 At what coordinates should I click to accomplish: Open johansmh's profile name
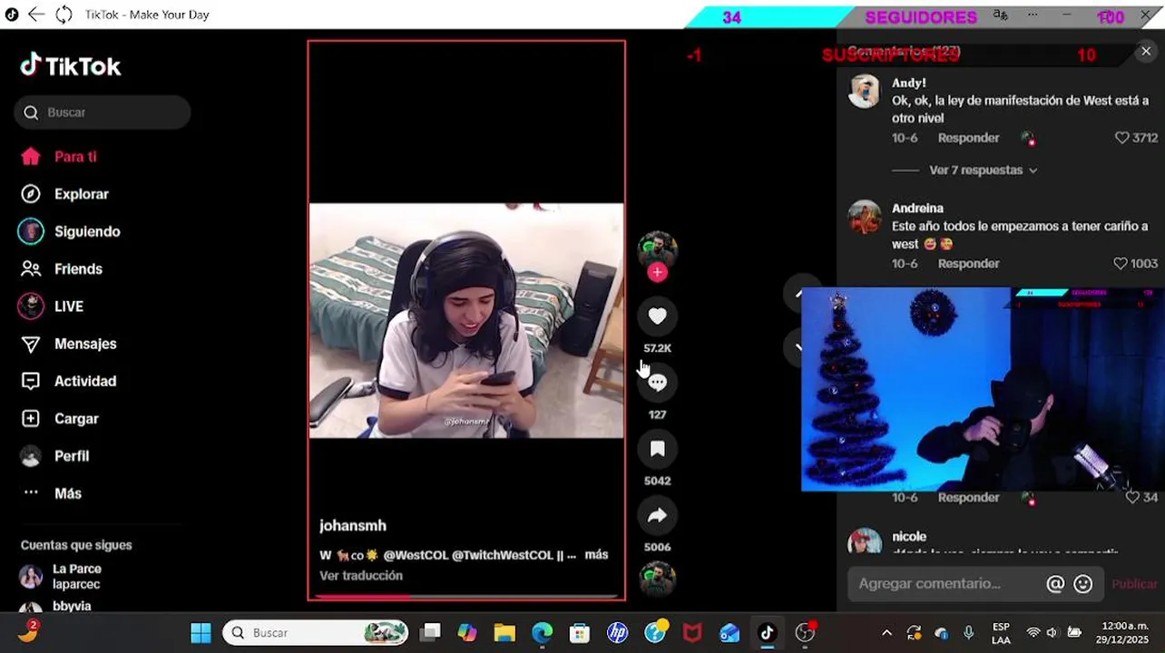pos(352,525)
